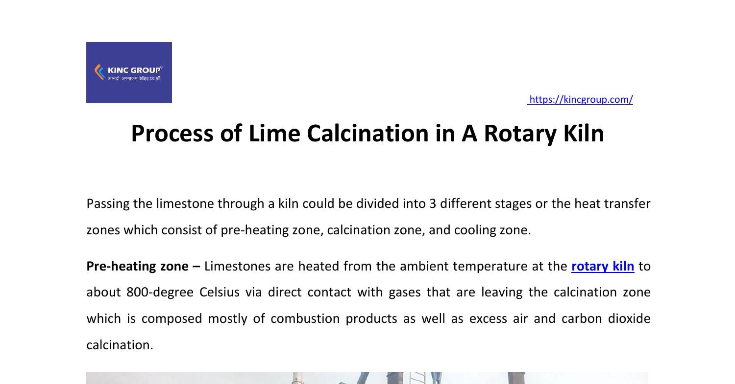Click the number 3 in the first paragraph
The height and width of the screenshot is (384, 735).
433,204
